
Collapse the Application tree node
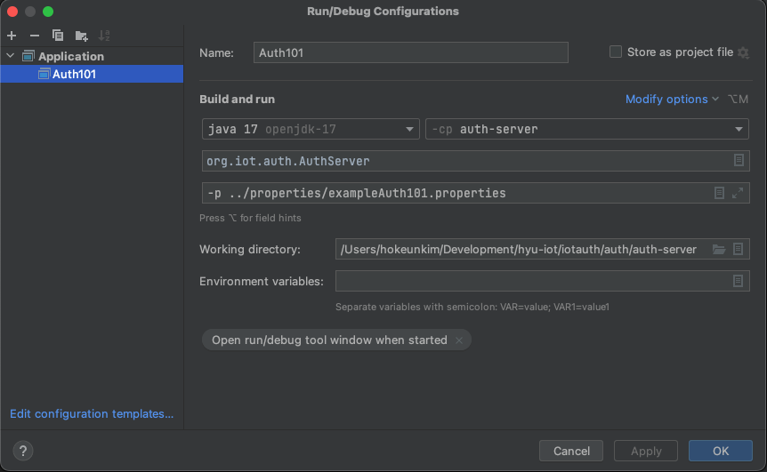tap(11, 56)
